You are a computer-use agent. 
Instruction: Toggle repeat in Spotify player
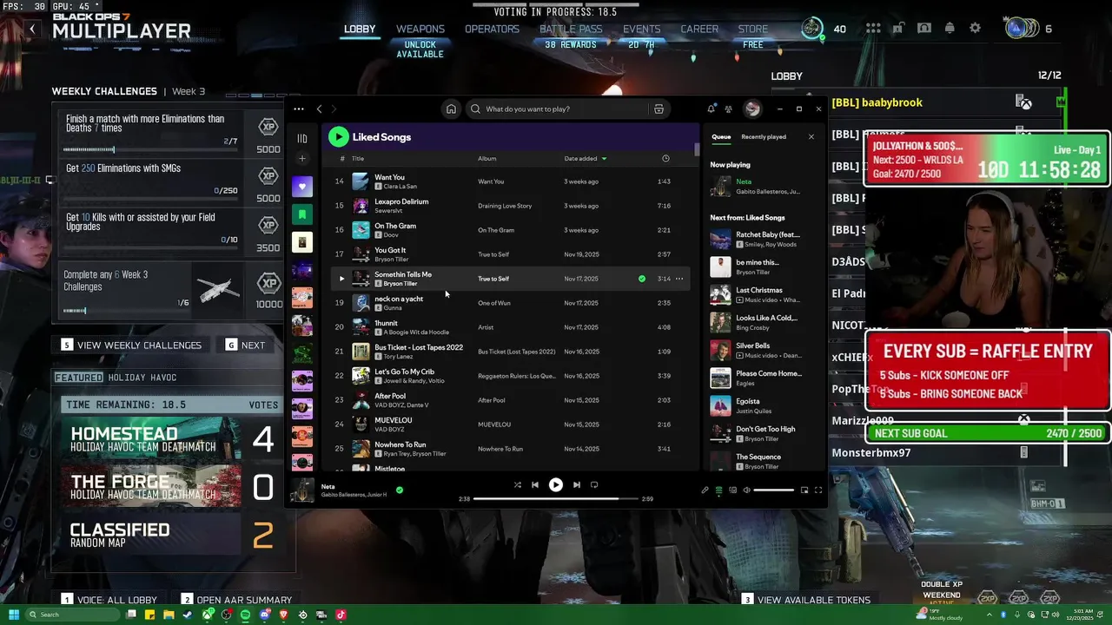594,484
